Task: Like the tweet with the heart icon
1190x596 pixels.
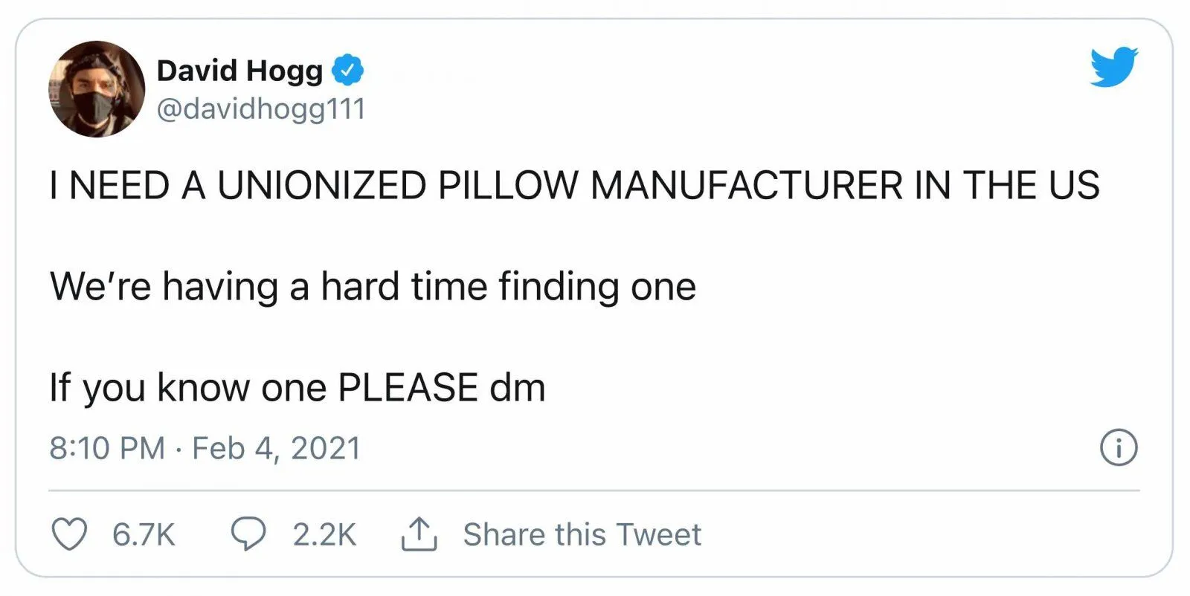Action: (68, 534)
